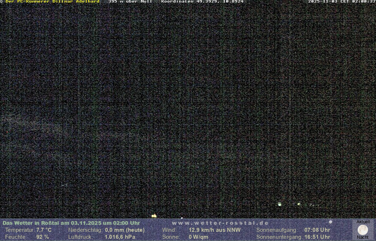Click the copyright symbol in top-left corner

coord(1,1)
